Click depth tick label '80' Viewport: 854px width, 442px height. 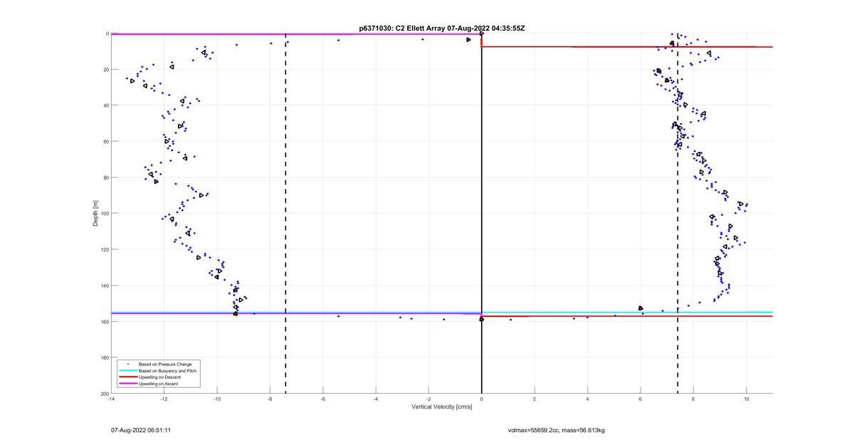105,178
